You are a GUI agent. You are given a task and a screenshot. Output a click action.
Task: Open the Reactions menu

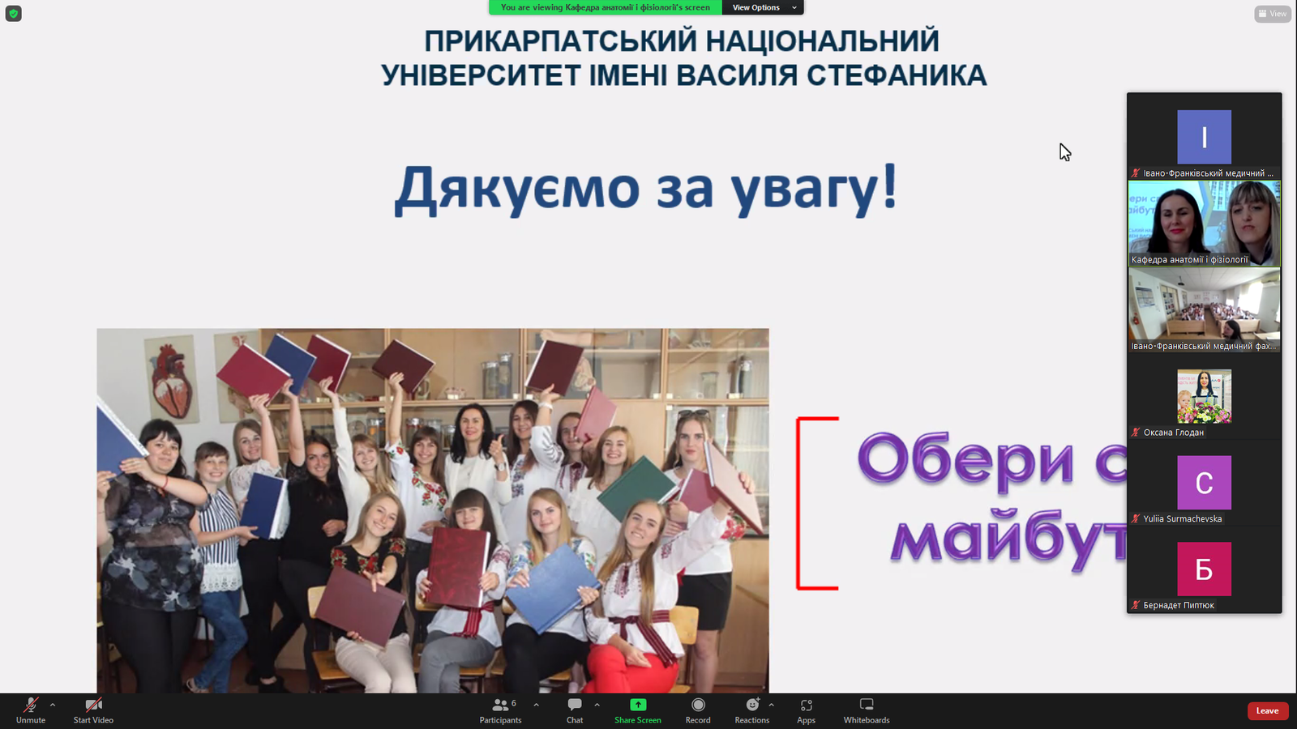point(752,710)
